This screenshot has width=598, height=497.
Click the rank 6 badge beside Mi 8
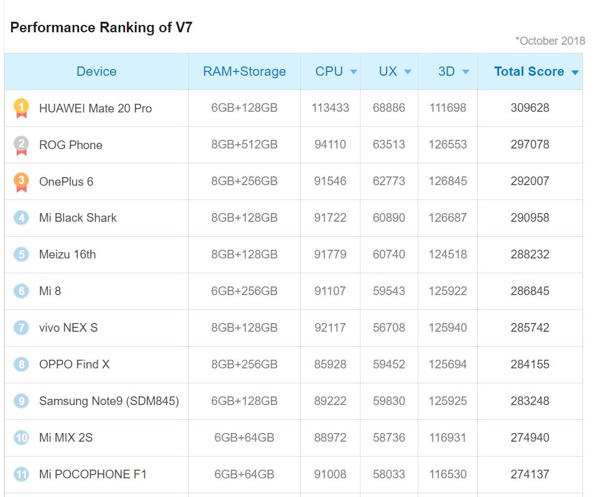tap(21, 291)
